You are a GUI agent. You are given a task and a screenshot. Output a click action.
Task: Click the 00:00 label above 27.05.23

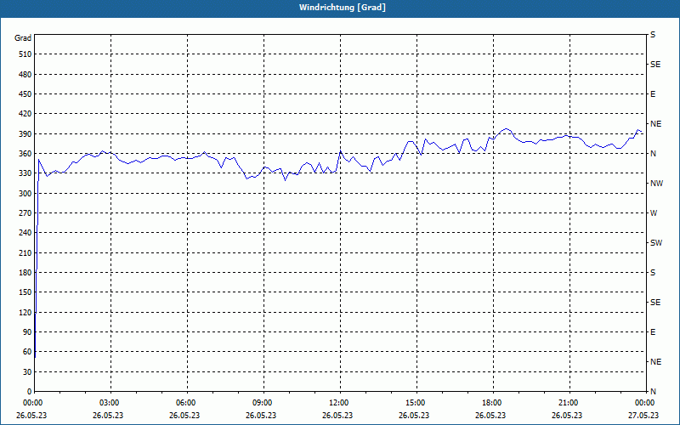[x=645, y=403]
